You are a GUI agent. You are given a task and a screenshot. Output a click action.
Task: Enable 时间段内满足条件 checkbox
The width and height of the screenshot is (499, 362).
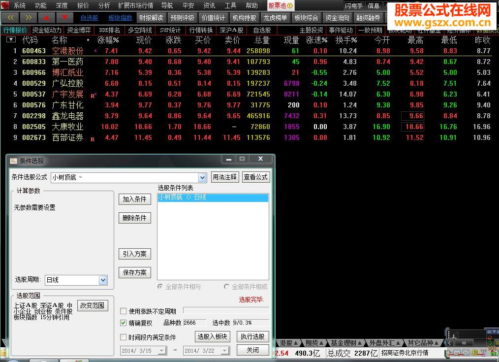[x=123, y=337]
